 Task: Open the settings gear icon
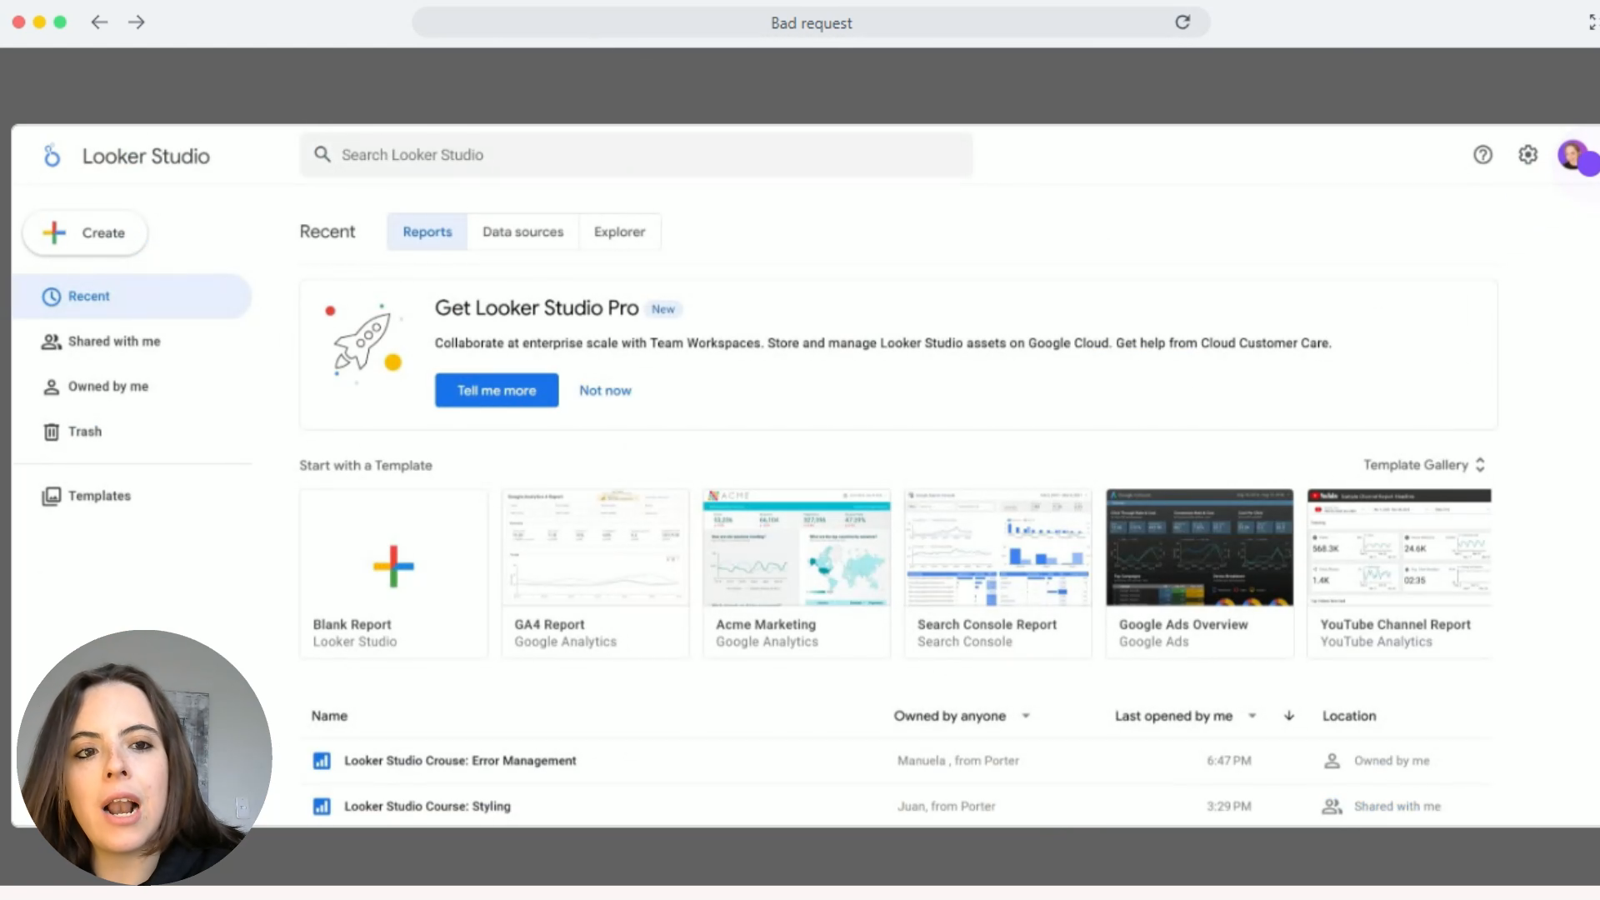pos(1527,155)
